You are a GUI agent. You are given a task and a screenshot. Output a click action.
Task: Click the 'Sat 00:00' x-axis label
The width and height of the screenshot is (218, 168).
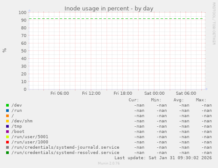(154, 93)
